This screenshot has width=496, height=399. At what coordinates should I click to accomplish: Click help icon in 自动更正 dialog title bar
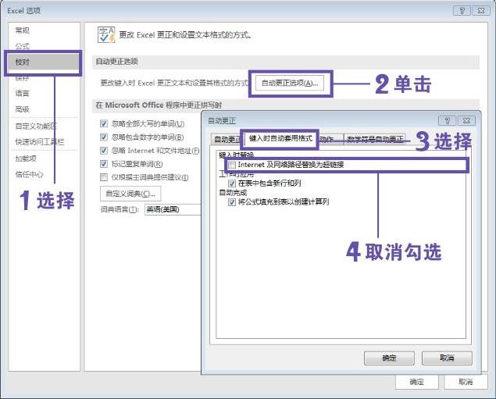(448, 120)
